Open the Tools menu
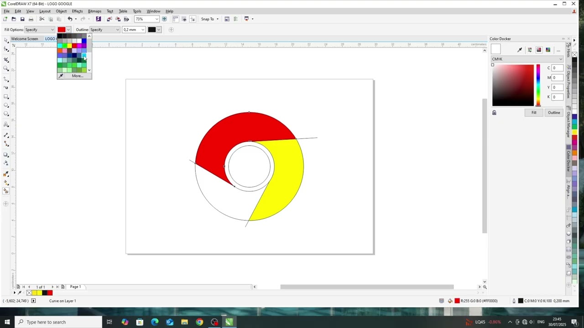The width and height of the screenshot is (584, 328). pyautogui.click(x=137, y=11)
